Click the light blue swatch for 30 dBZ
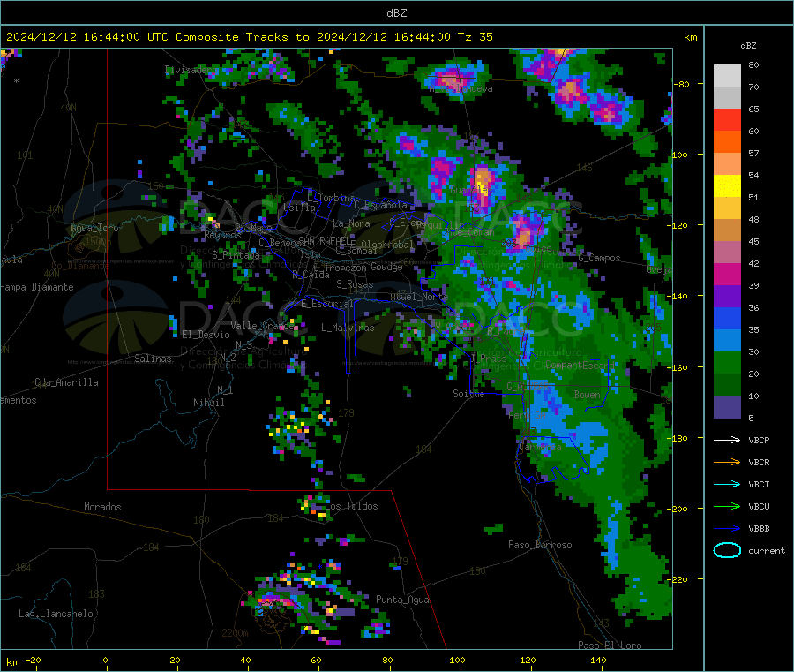Viewport: 794px width, 672px height. click(727, 341)
